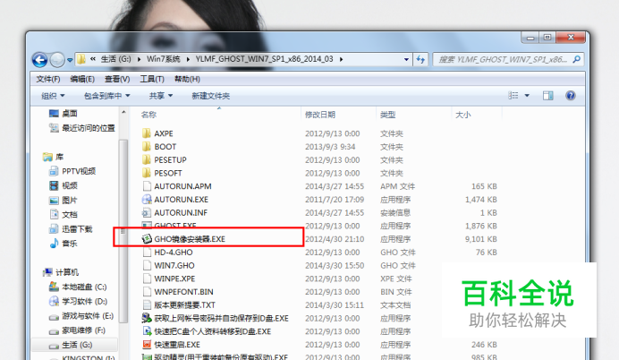The height and width of the screenshot is (360, 619).
Task: Open the 包含到库中 dropdown
Action: pos(107,96)
